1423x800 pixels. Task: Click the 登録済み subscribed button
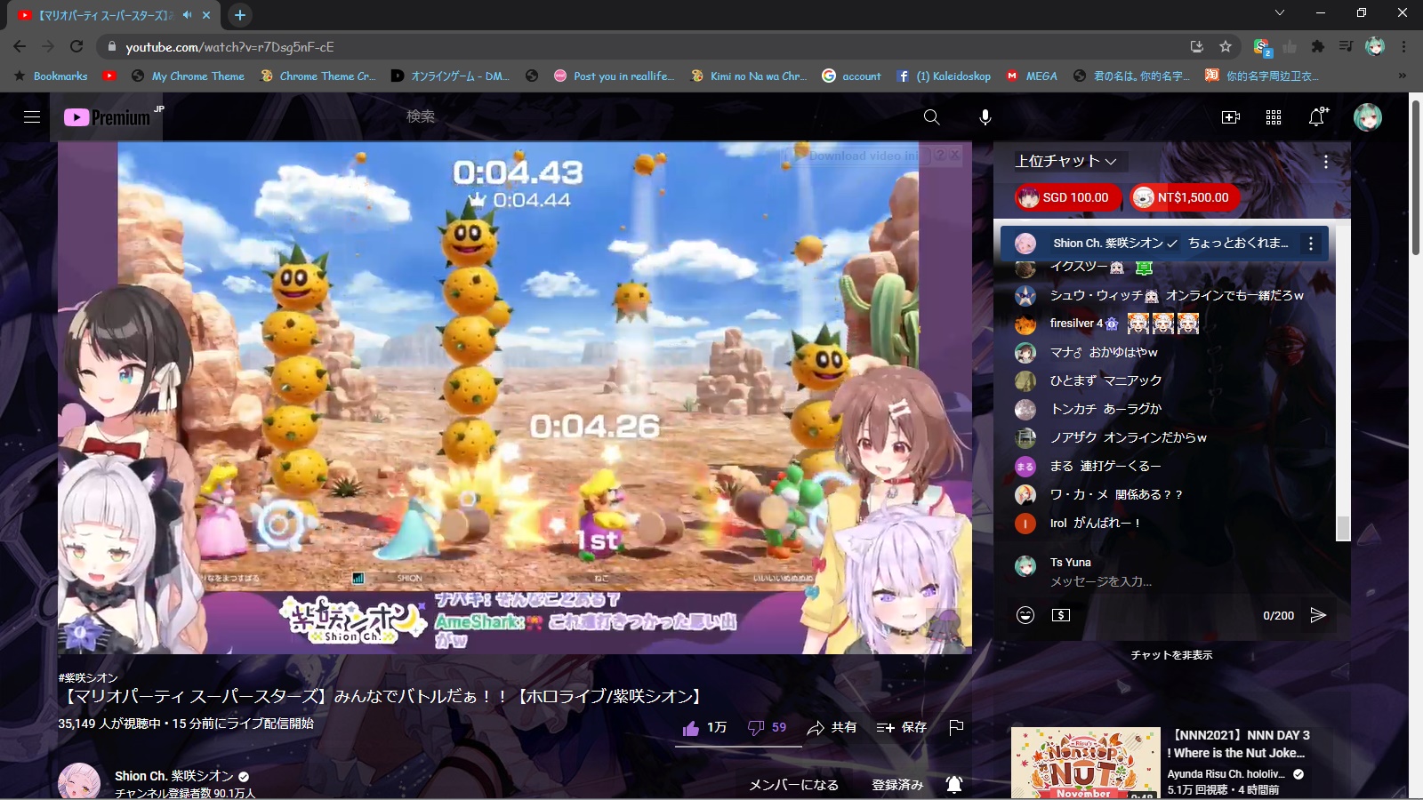897,785
